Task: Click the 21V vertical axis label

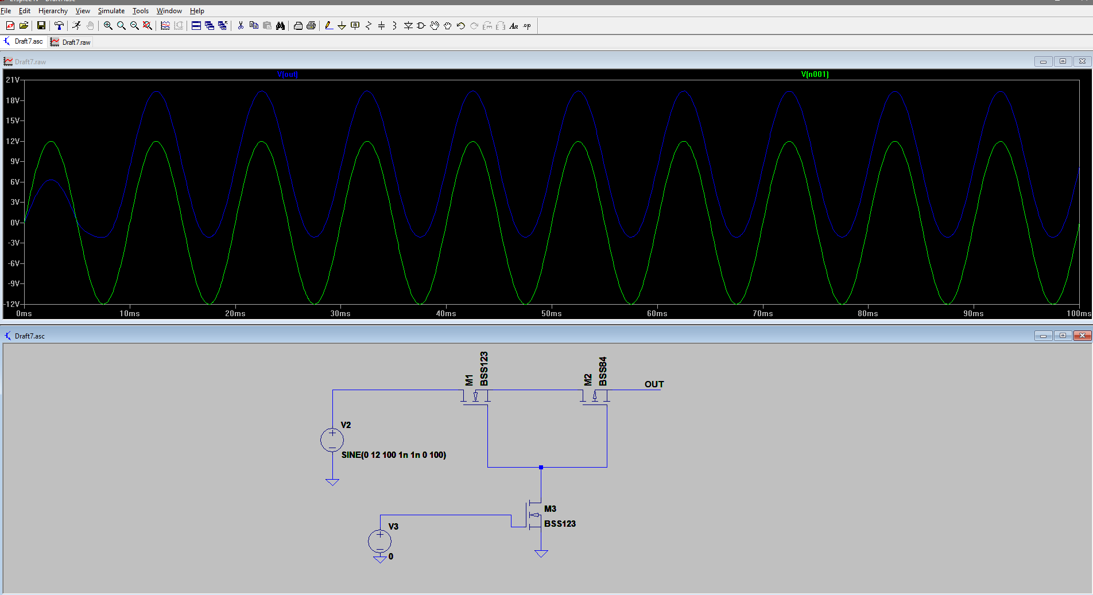Action: click(13, 80)
